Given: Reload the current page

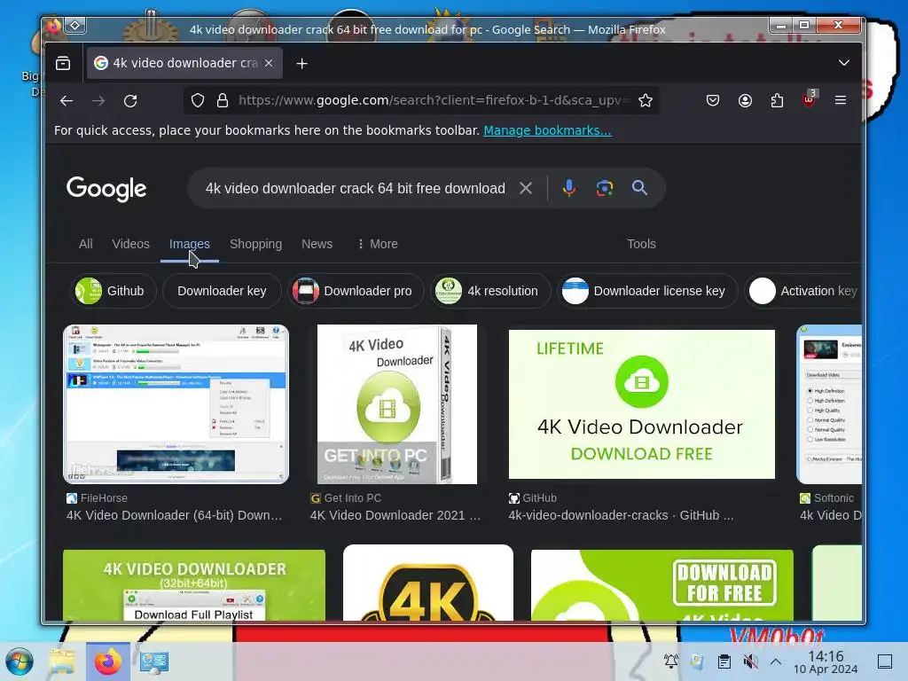Looking at the screenshot, I should (x=130, y=101).
